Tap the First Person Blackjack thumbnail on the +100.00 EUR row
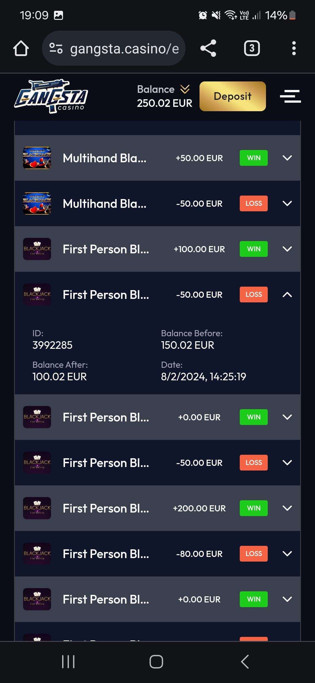This screenshot has height=683, width=315. tap(37, 249)
